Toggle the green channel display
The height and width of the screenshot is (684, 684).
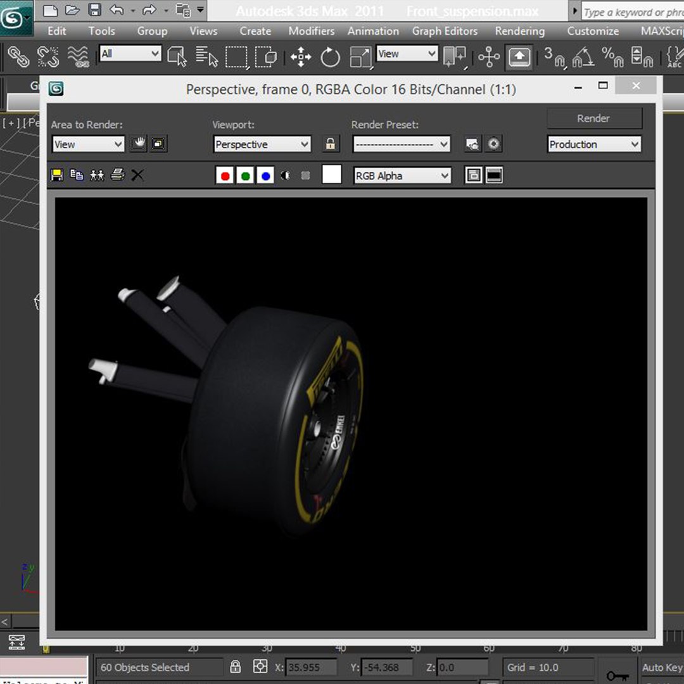245,175
